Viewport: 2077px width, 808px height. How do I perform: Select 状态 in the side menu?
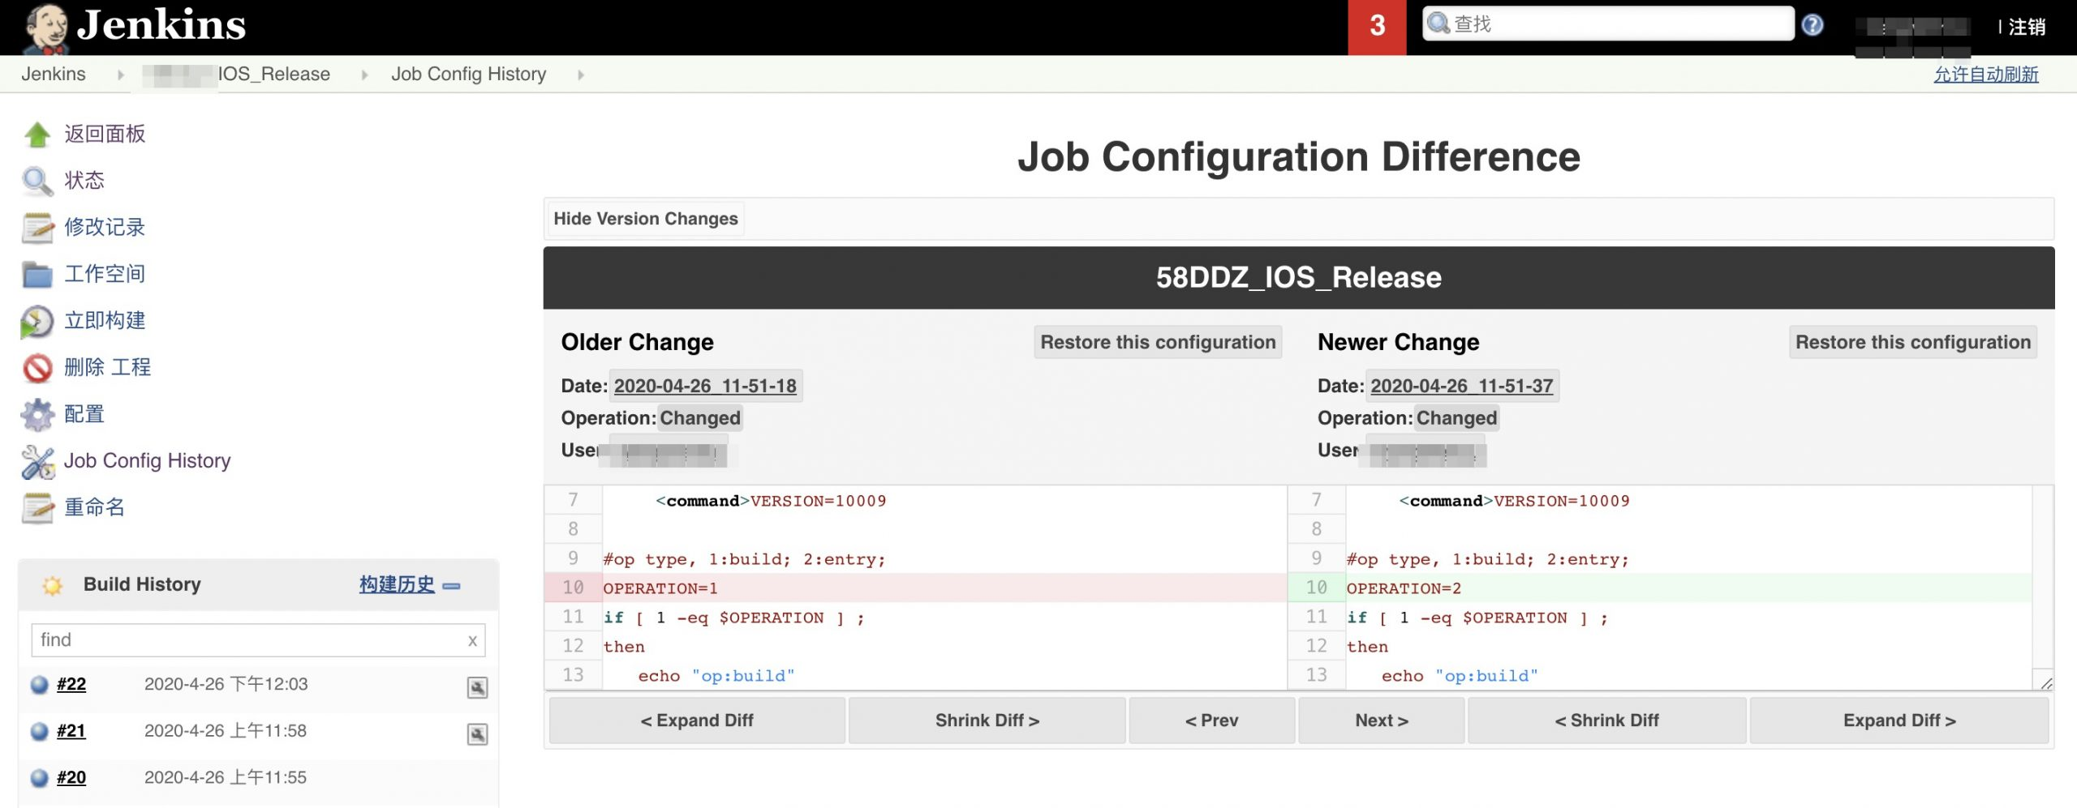point(84,180)
